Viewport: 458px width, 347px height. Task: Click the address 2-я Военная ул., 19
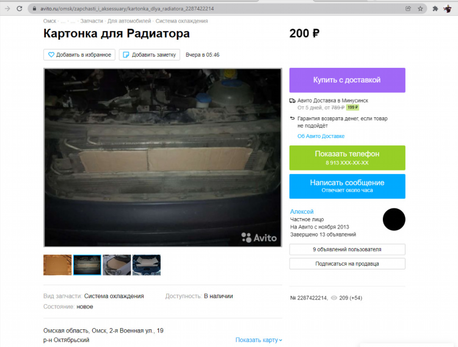coord(136,331)
